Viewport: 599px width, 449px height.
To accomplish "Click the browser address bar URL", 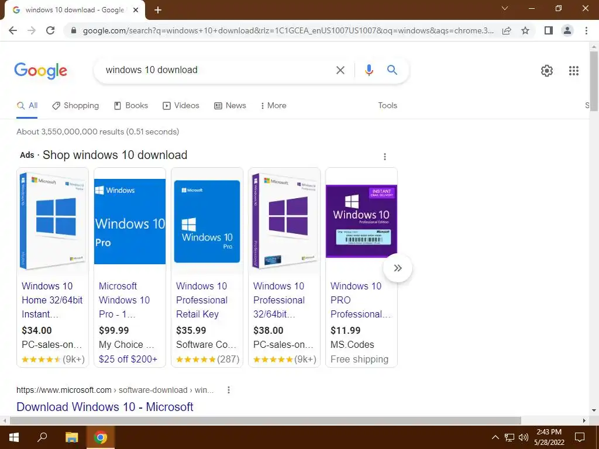I will 288,30.
